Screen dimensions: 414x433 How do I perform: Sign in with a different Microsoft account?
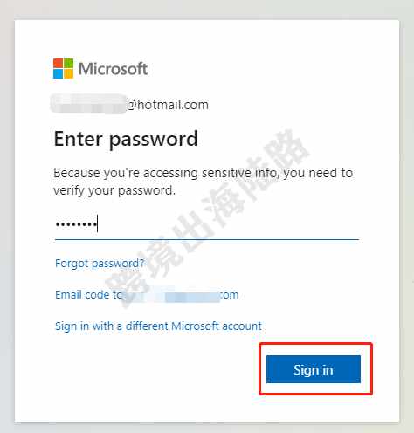pyautogui.click(x=158, y=326)
